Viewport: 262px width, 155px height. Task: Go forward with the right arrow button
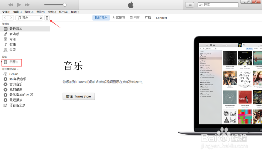(11, 18)
